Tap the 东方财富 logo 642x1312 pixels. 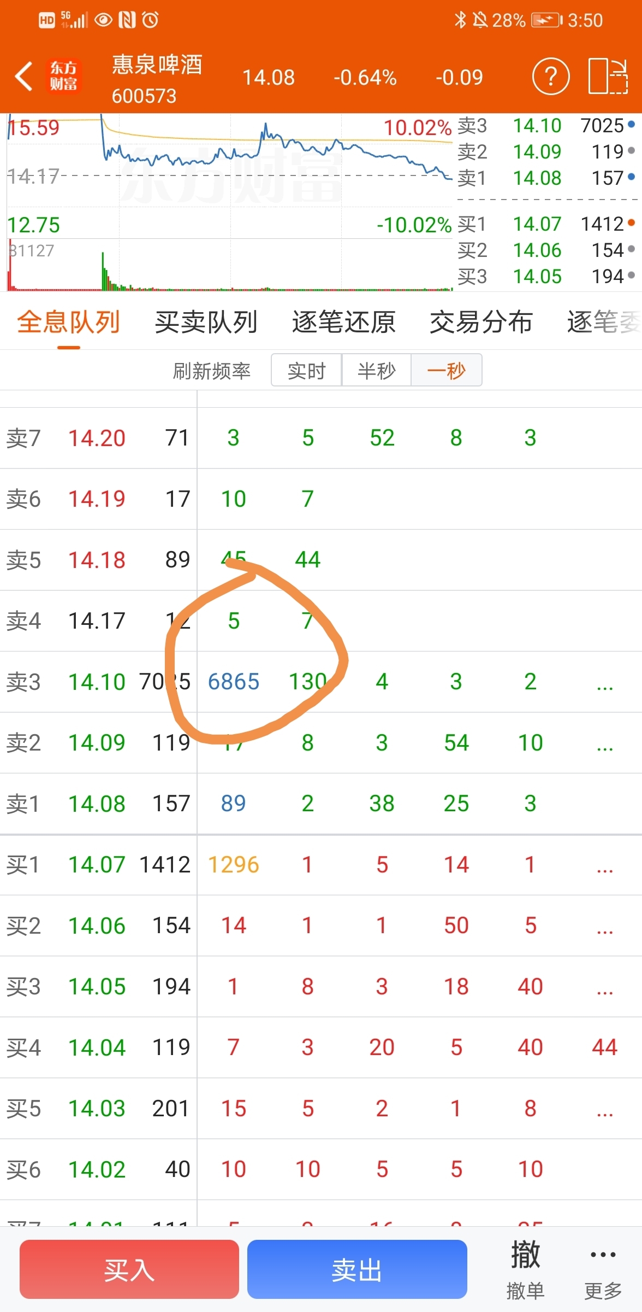(x=64, y=76)
